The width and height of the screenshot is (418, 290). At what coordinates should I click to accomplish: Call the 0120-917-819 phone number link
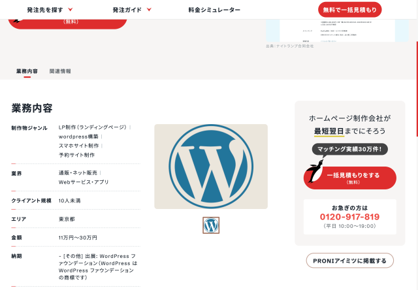coord(349,216)
